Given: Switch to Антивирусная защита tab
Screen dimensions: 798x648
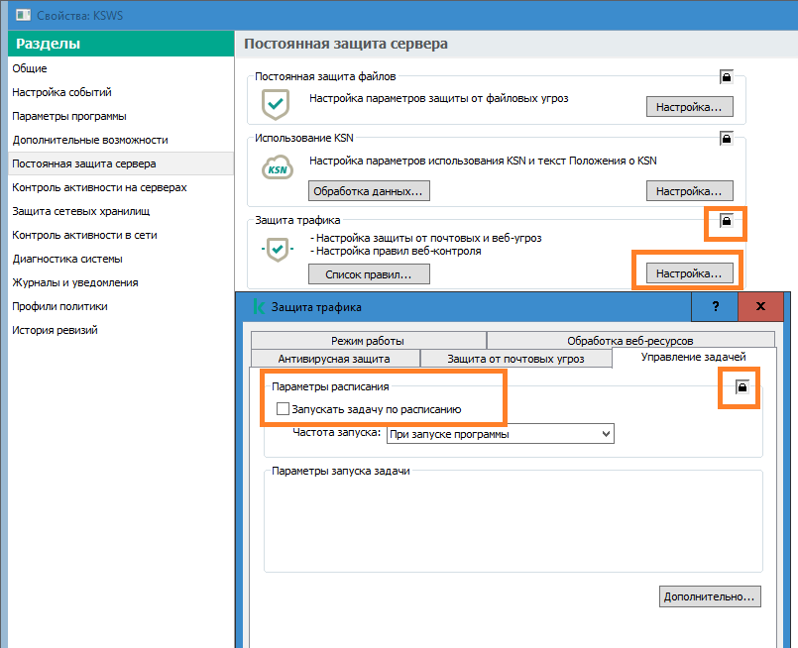Looking at the screenshot, I should tap(334, 359).
